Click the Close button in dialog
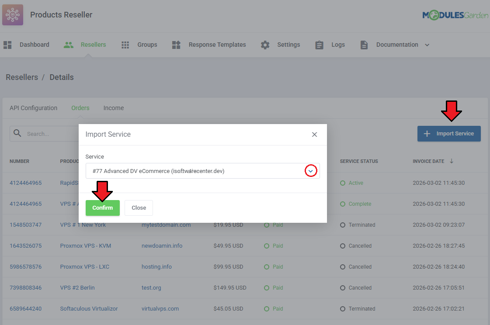490x325 pixels. click(x=139, y=208)
